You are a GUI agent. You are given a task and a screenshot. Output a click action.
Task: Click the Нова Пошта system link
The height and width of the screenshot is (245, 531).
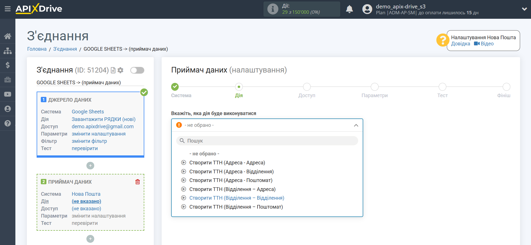pyautogui.click(x=86, y=194)
